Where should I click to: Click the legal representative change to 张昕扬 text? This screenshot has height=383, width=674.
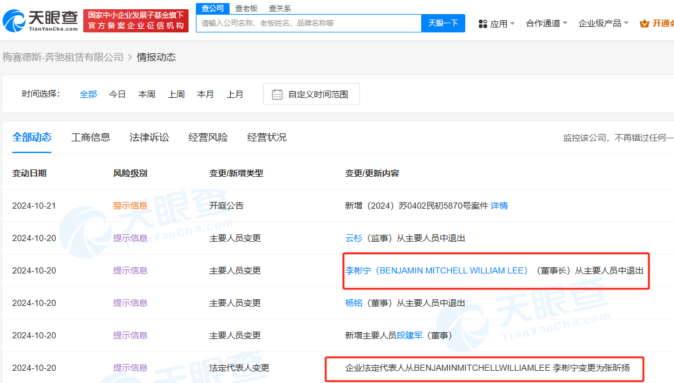tap(487, 368)
